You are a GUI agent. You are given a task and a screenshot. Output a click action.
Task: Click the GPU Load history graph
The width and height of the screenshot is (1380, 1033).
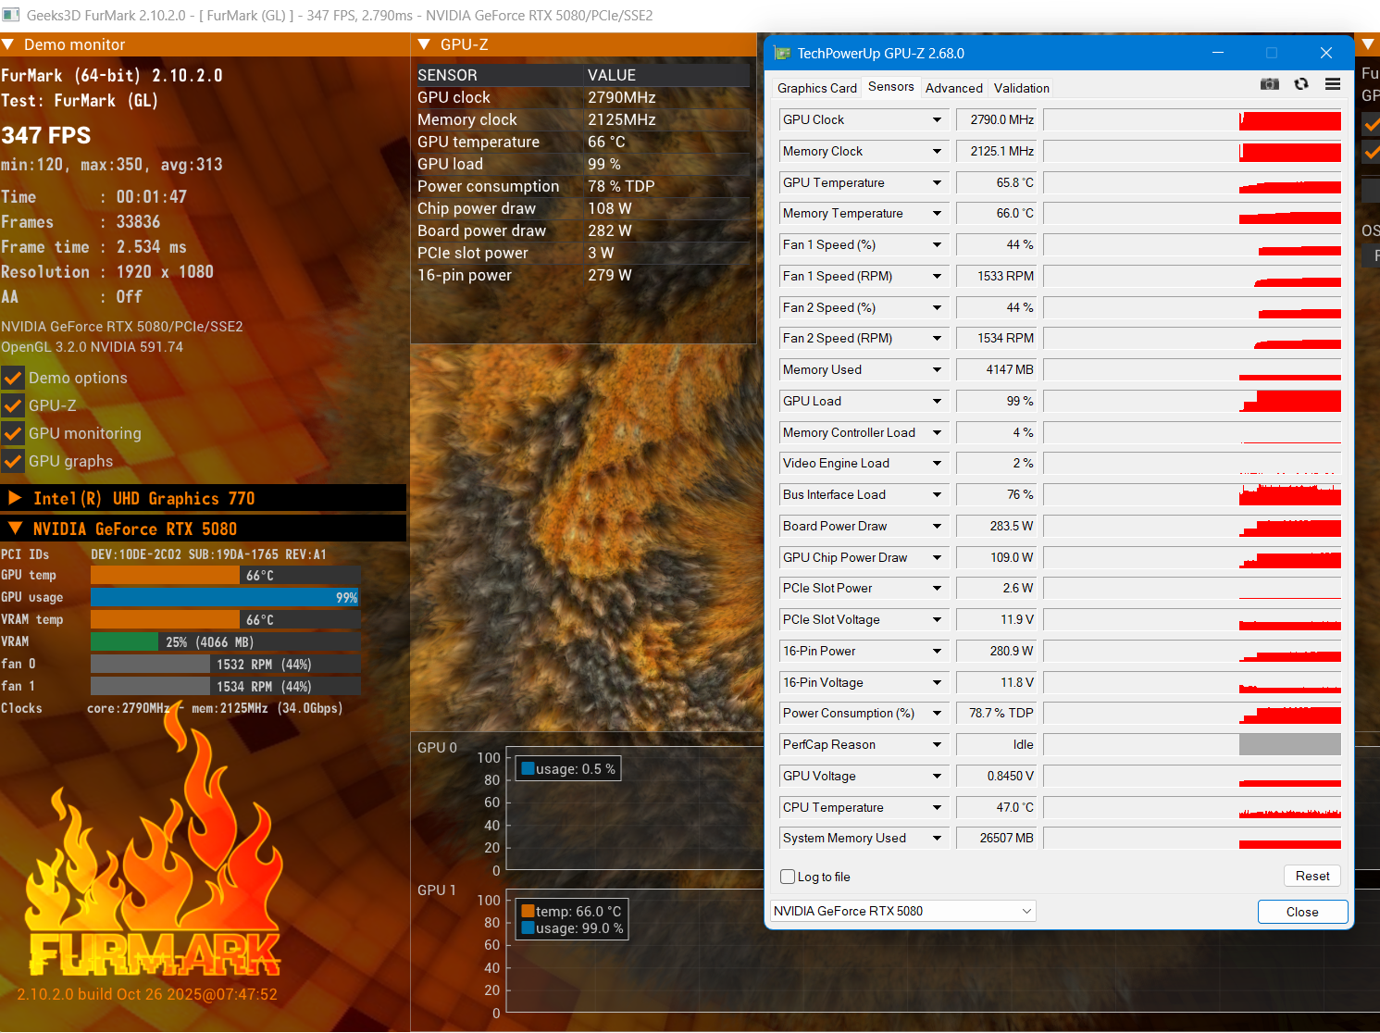(1192, 401)
